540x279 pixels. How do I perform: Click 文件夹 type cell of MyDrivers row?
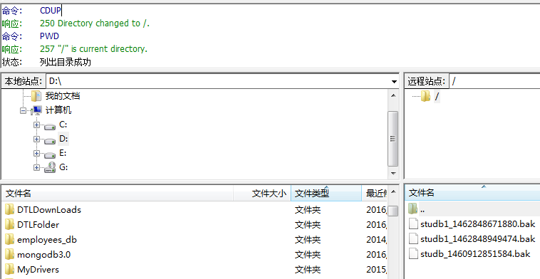point(308,270)
